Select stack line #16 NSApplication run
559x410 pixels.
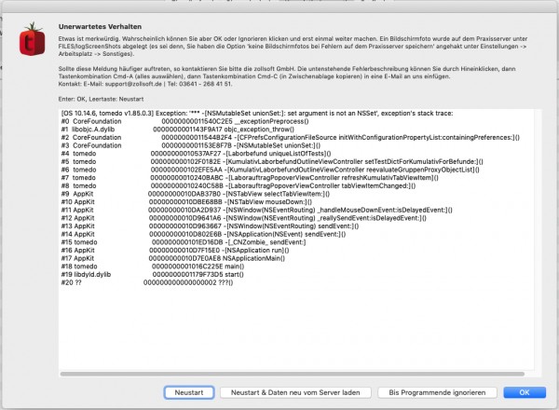coord(175,251)
